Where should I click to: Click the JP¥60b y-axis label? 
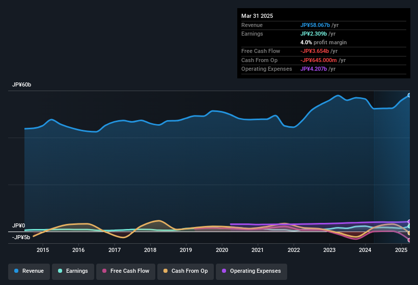point(21,84)
